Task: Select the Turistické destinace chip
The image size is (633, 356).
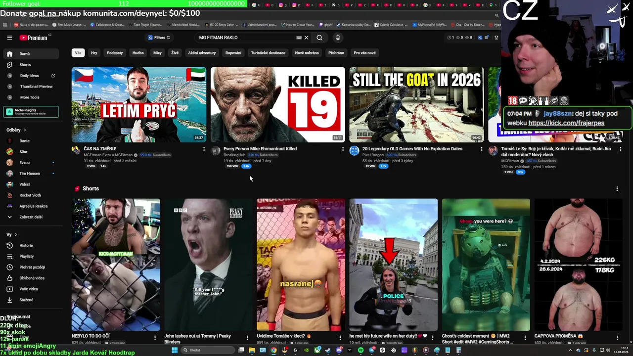Action: click(268, 53)
